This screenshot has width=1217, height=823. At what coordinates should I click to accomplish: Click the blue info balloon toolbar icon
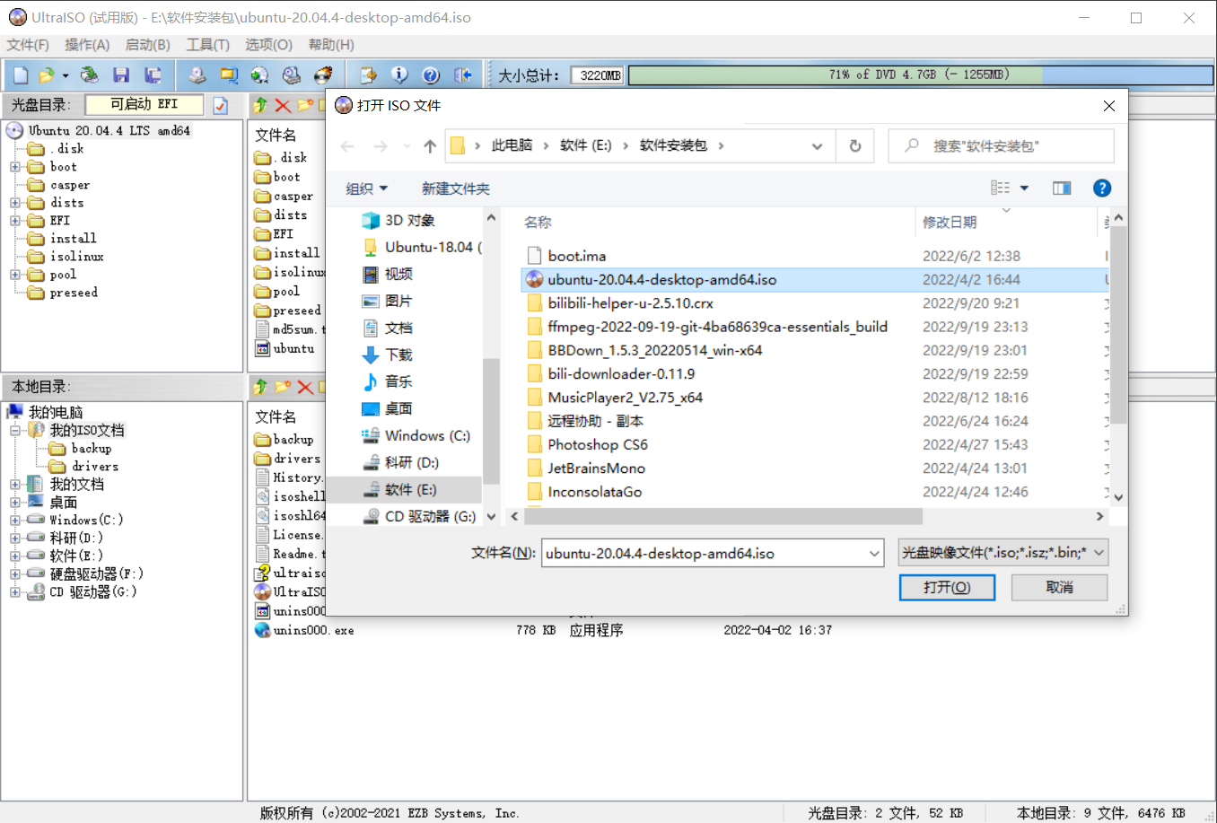[399, 75]
